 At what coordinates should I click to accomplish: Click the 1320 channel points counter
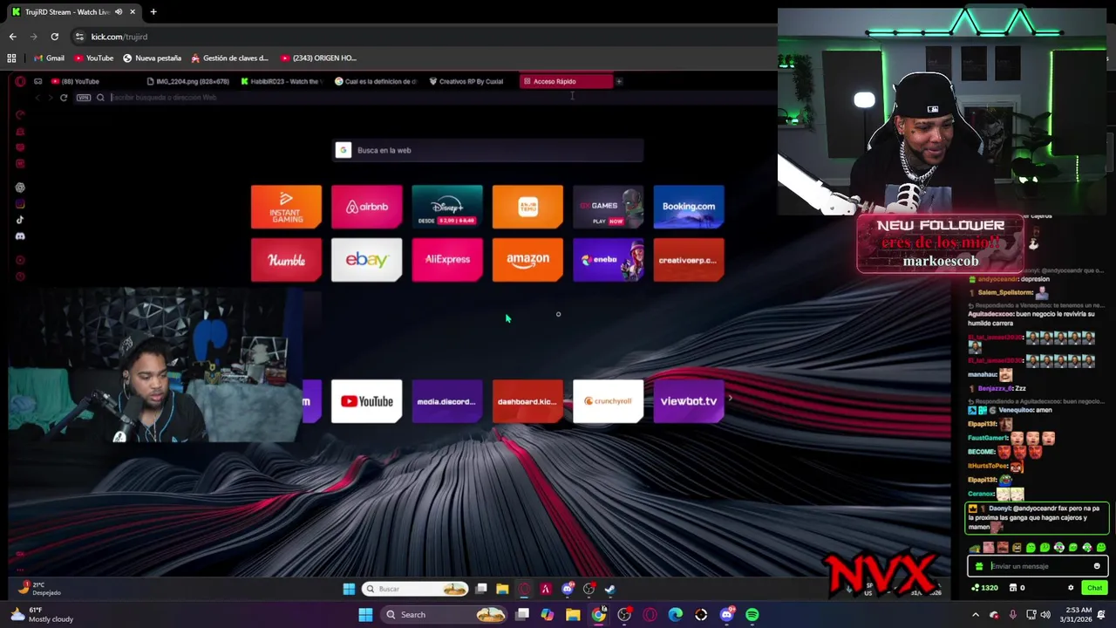coord(984,588)
